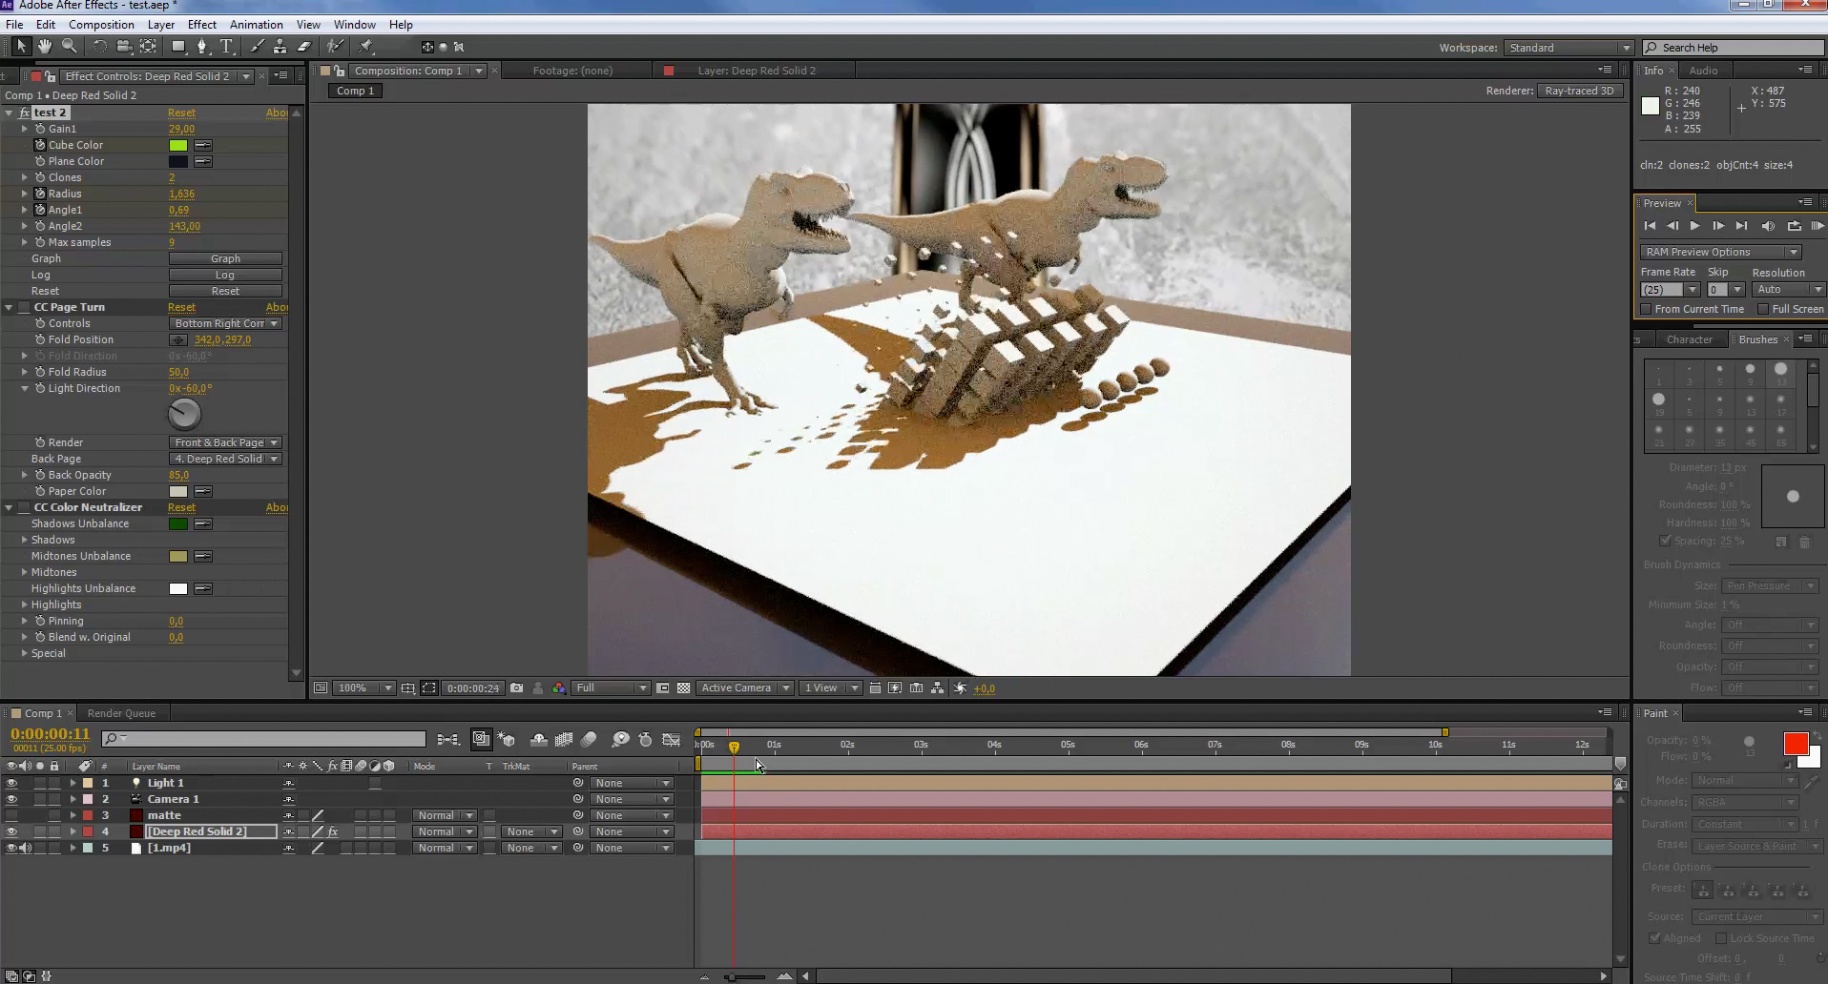Select the Horizontal Type tool

pos(227,46)
